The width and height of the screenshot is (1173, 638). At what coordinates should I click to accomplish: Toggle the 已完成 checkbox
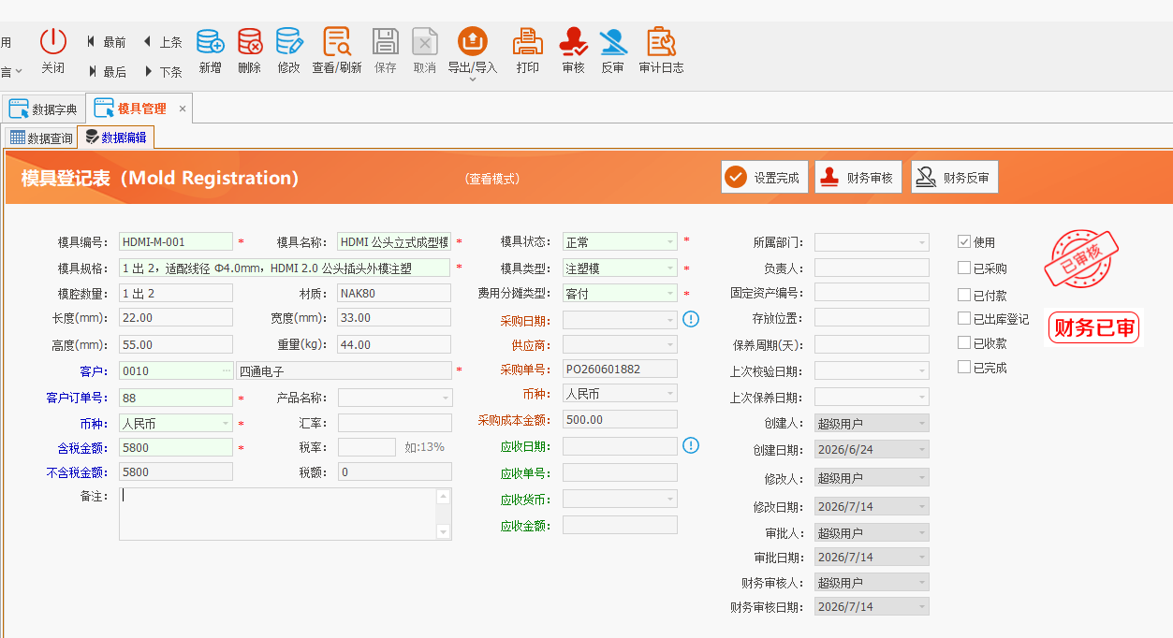964,367
